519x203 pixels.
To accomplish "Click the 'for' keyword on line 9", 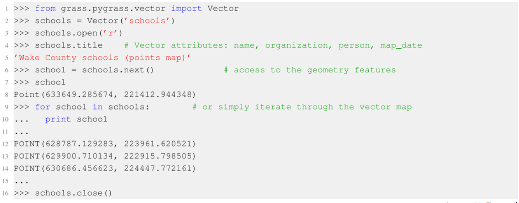I will (x=43, y=107).
